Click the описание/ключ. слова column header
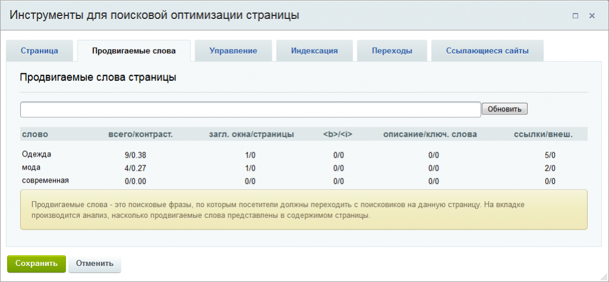This screenshot has width=609, height=282. pos(430,134)
